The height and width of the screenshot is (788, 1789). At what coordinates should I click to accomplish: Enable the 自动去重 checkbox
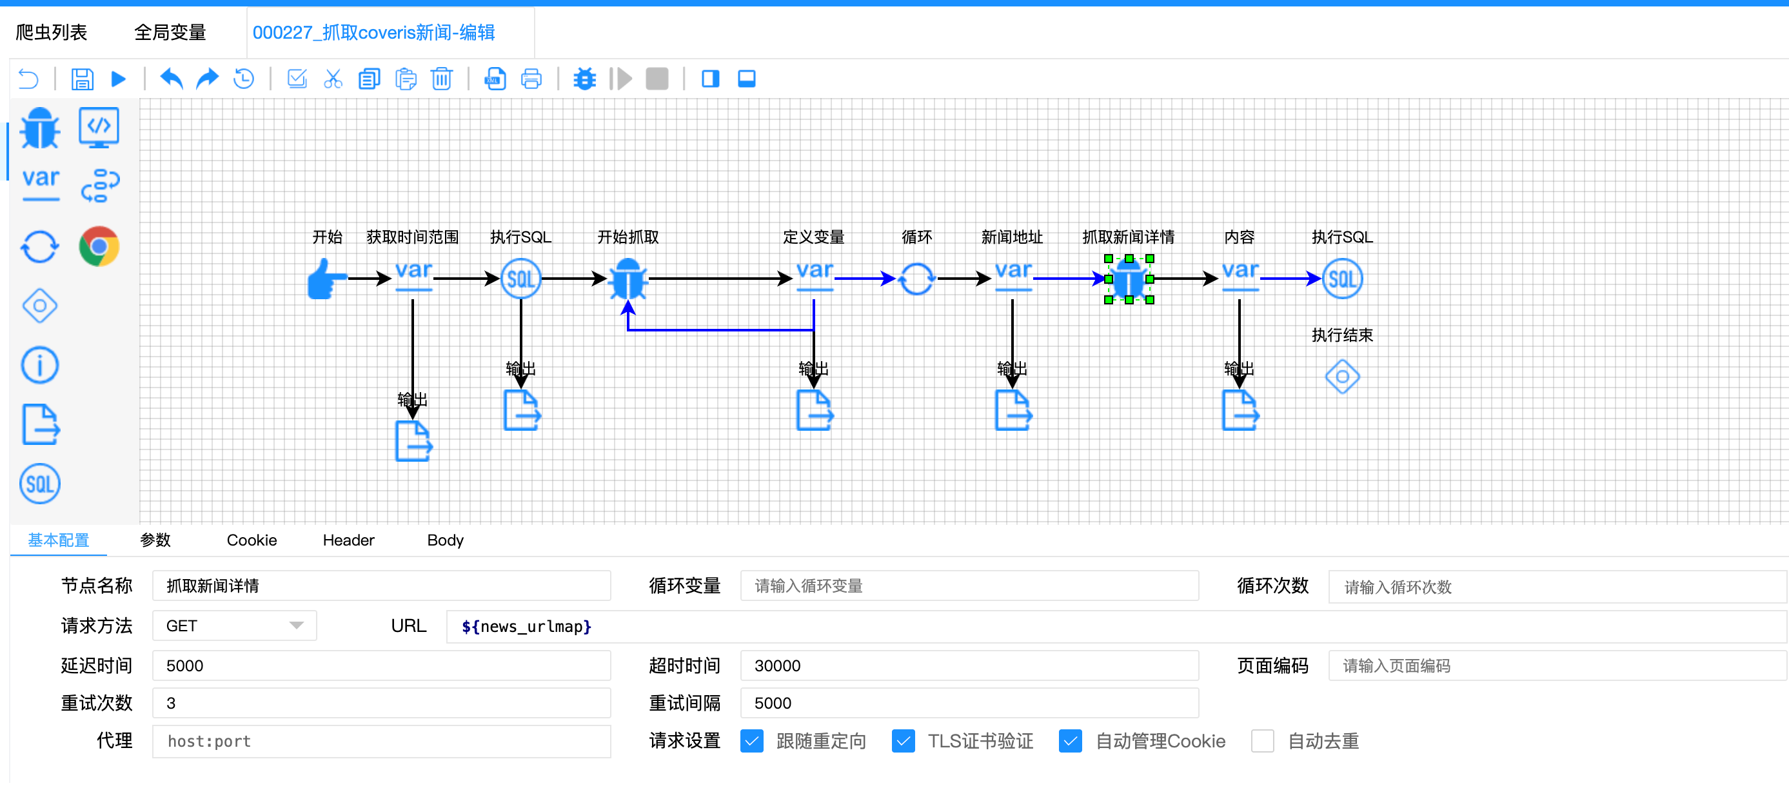point(1263,741)
